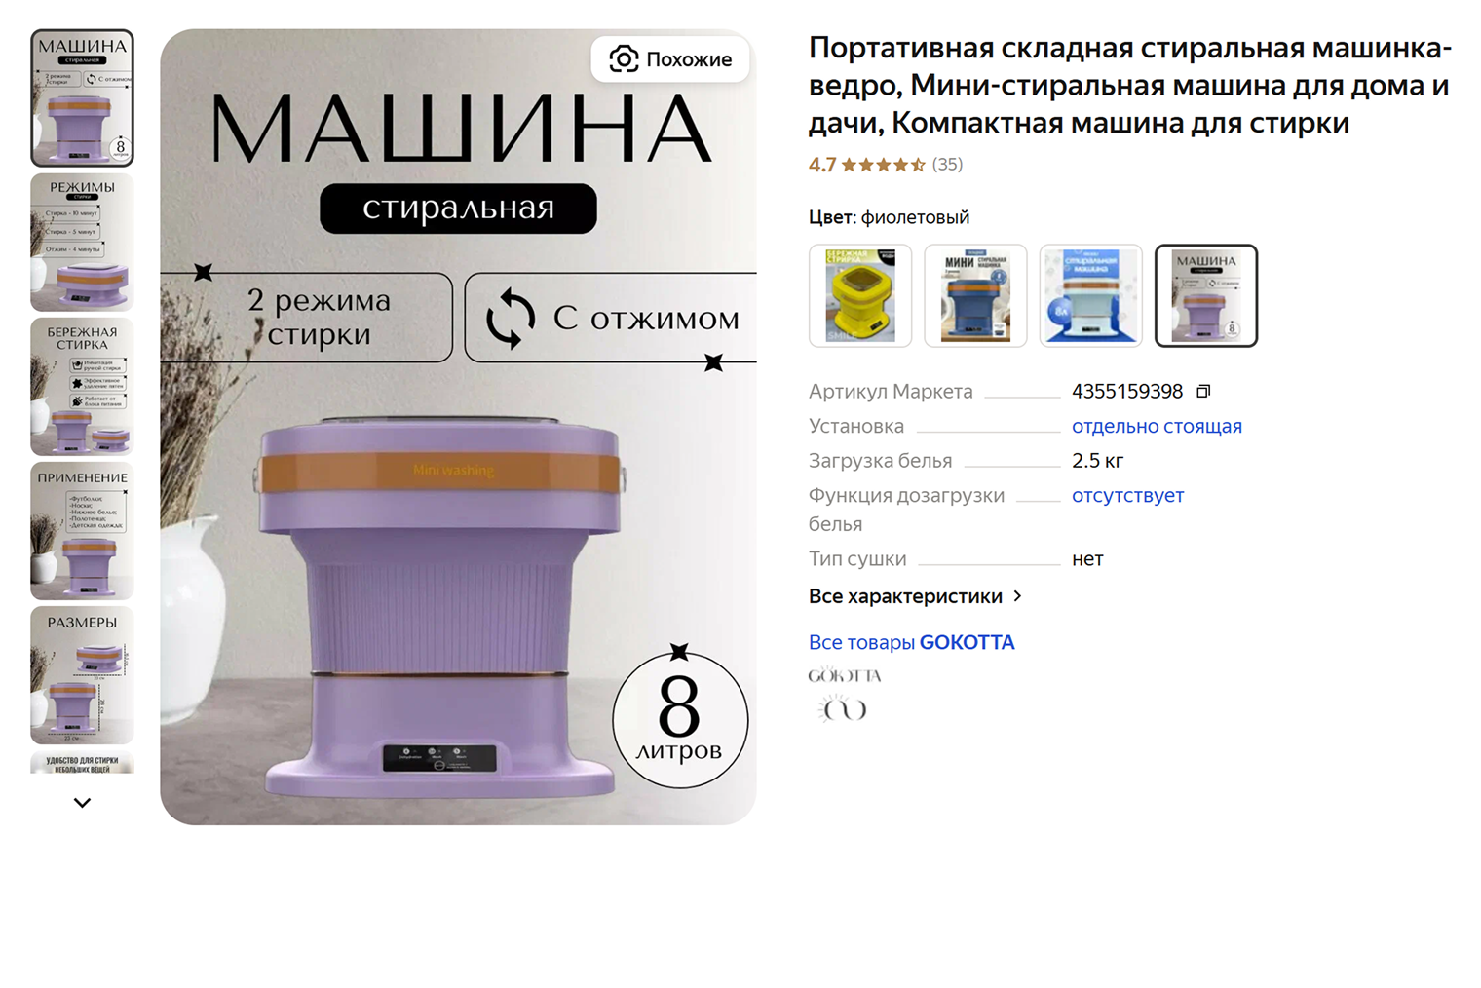Open the Все товары GOKOTTA link
The image size is (1481, 988).
click(x=911, y=642)
